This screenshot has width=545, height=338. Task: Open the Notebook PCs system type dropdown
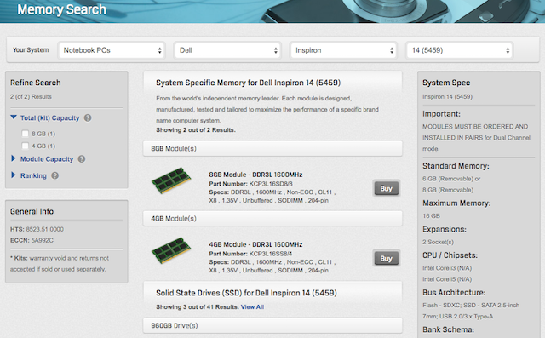(112, 50)
